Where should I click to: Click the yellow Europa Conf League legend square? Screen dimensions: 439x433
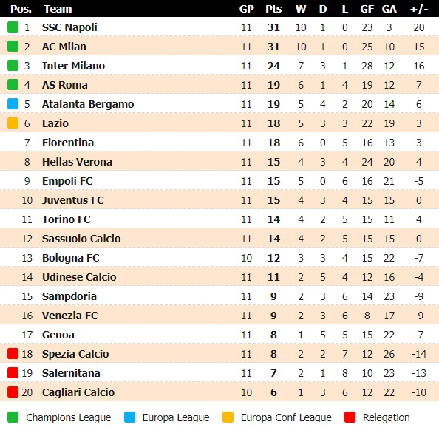pyautogui.click(x=228, y=417)
